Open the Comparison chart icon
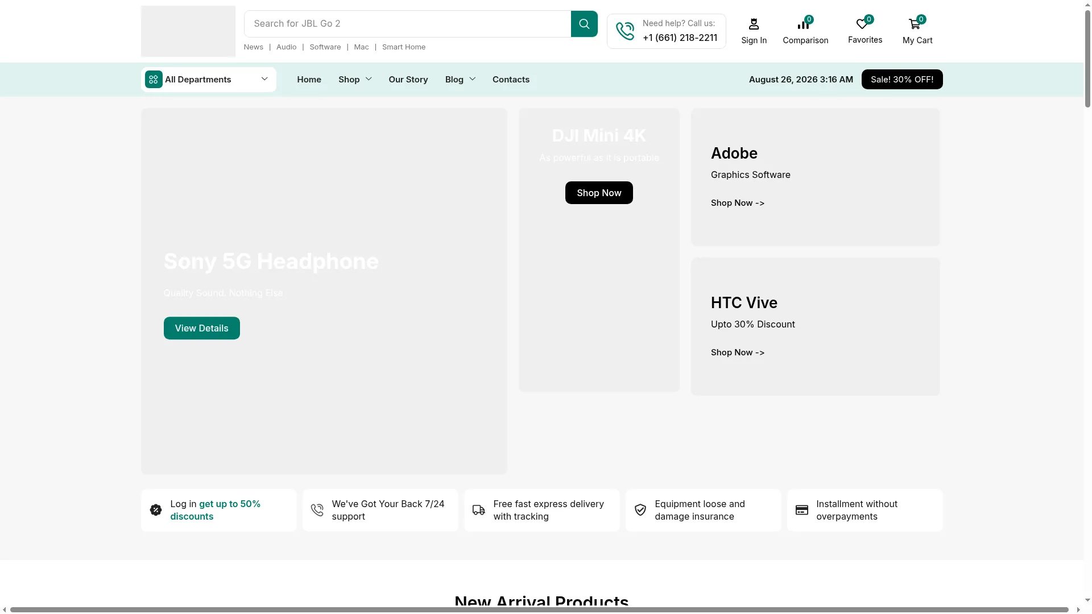 803,24
